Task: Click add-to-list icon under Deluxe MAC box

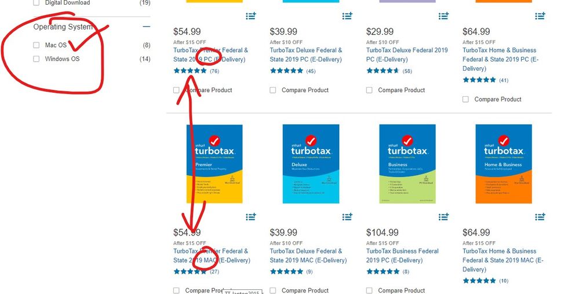Action: (347, 216)
